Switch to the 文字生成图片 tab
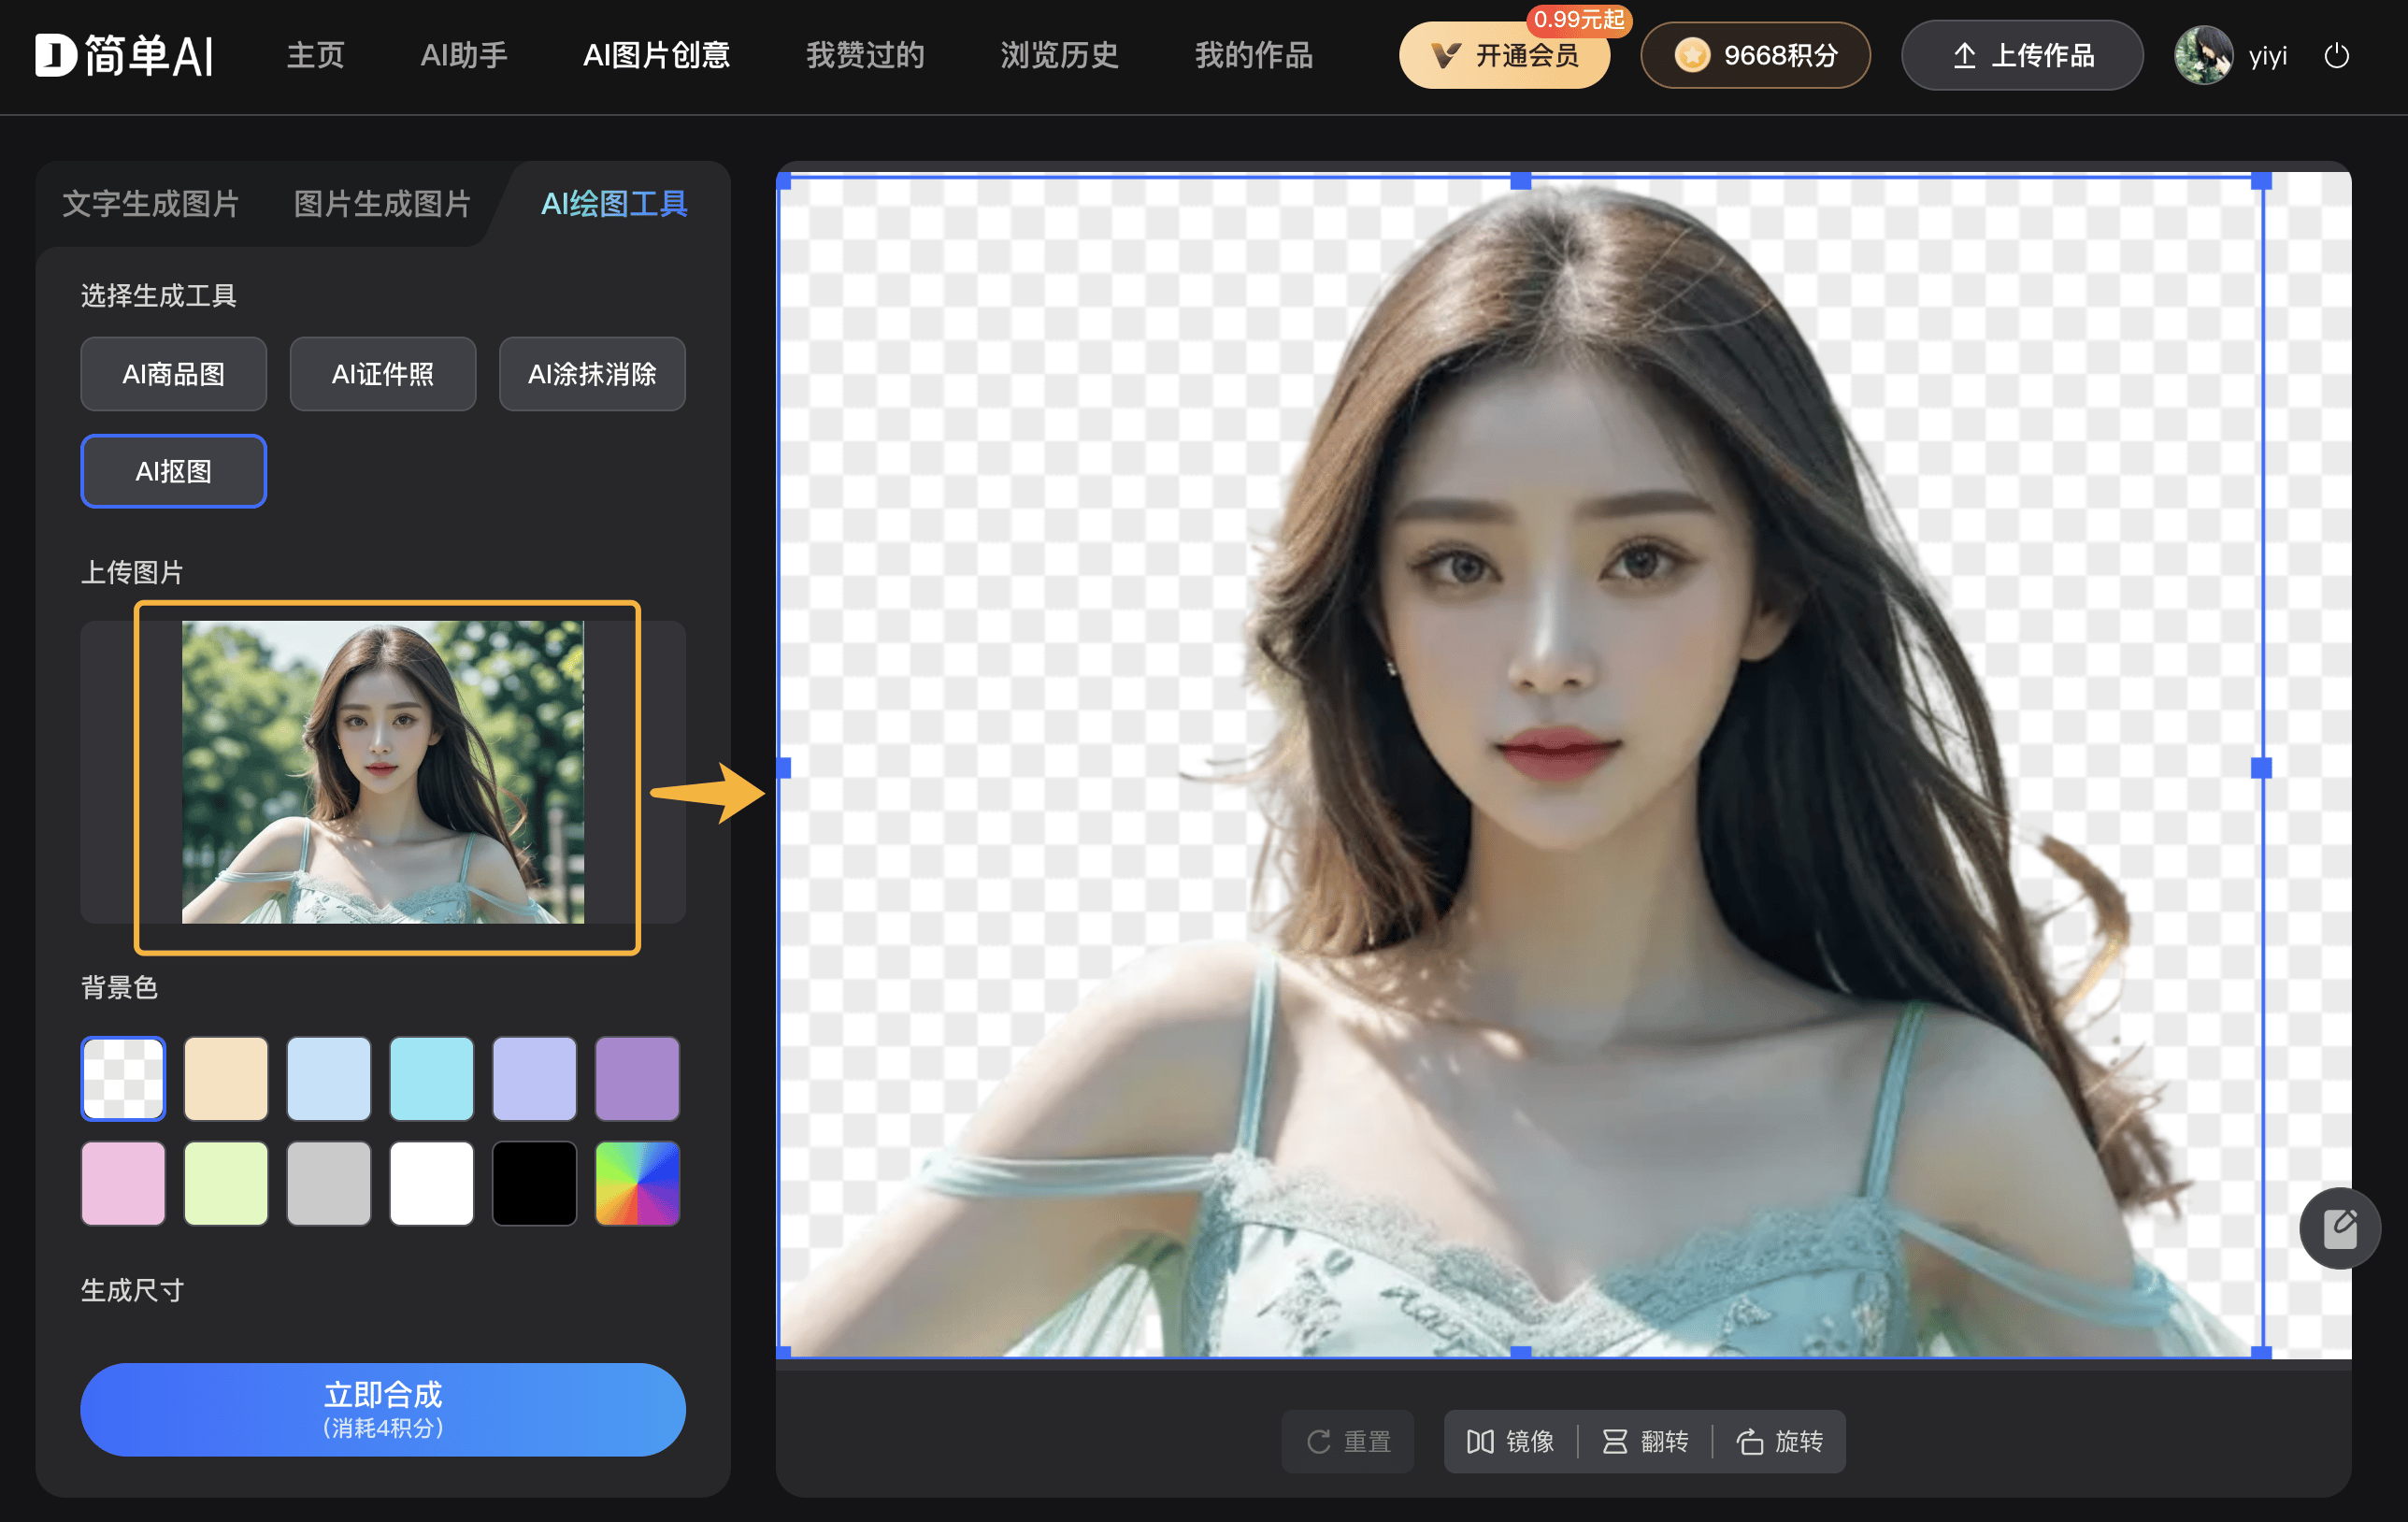 pos(151,204)
